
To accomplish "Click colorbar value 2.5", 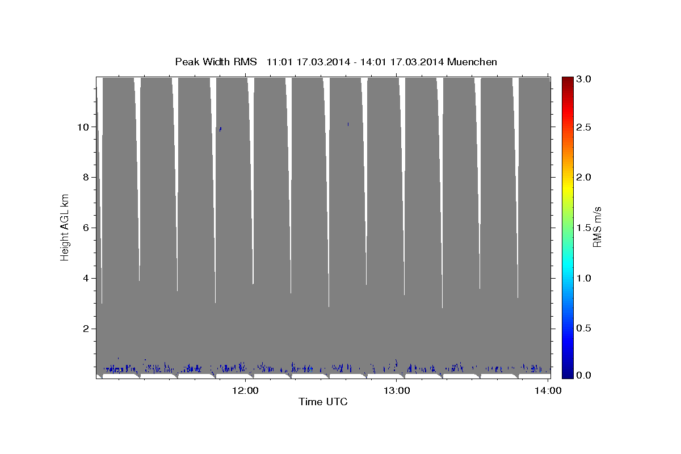I will point(584,127).
